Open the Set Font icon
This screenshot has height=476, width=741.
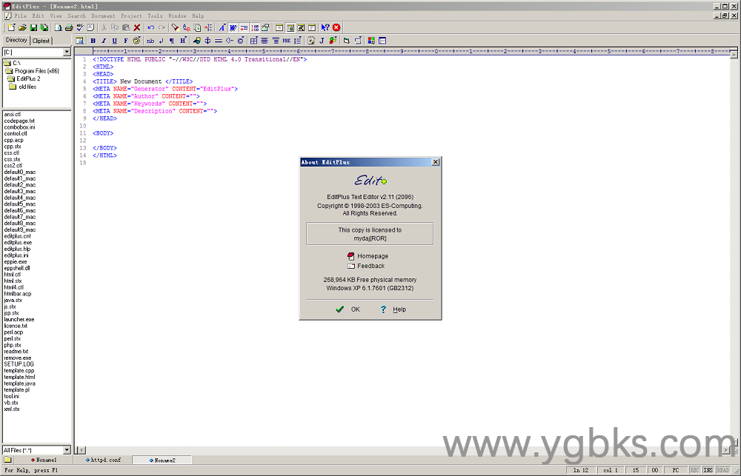pyautogui.click(x=222, y=27)
